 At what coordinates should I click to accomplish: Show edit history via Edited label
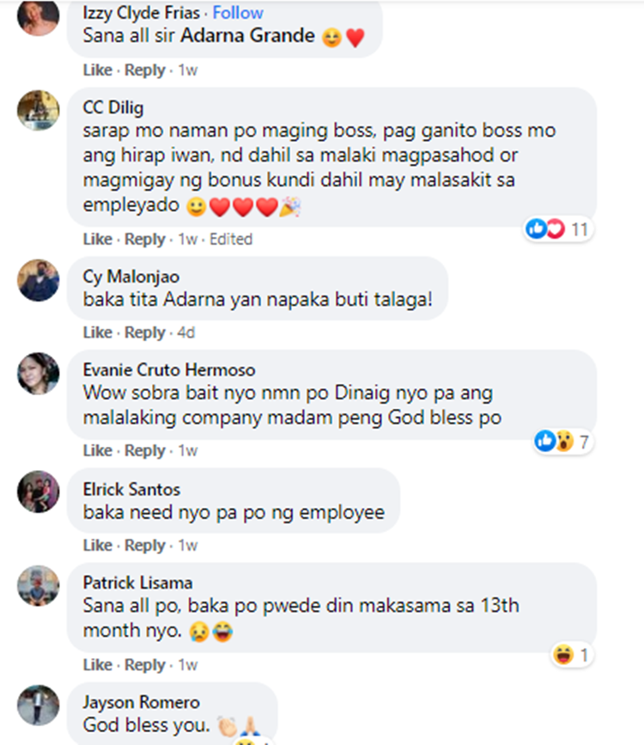[x=231, y=239]
